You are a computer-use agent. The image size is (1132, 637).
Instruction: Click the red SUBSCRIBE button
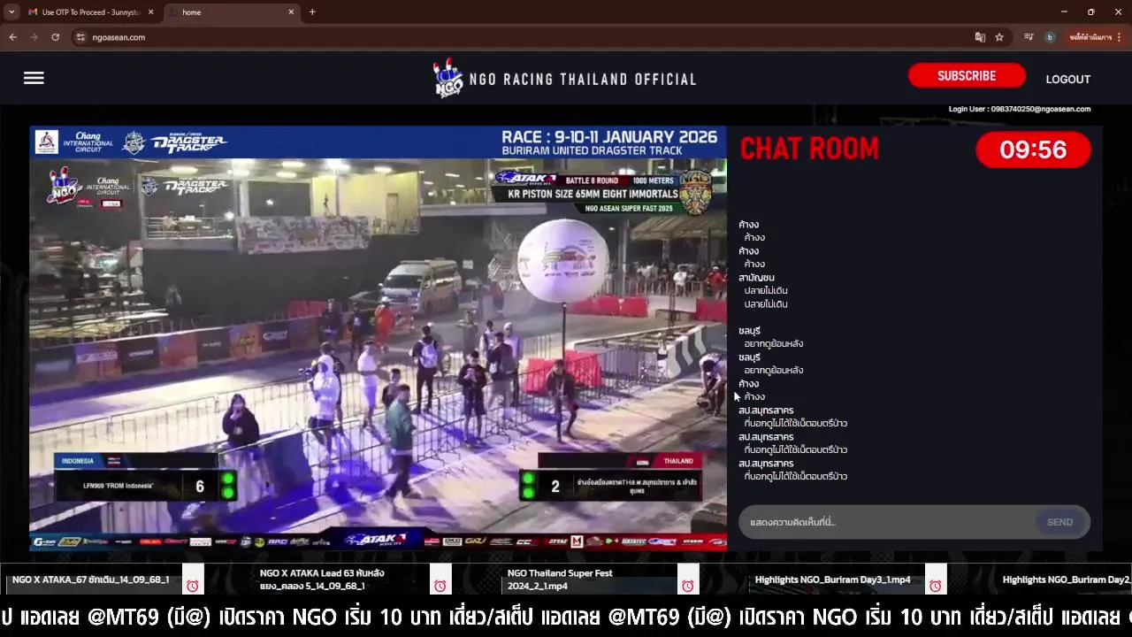click(x=967, y=76)
